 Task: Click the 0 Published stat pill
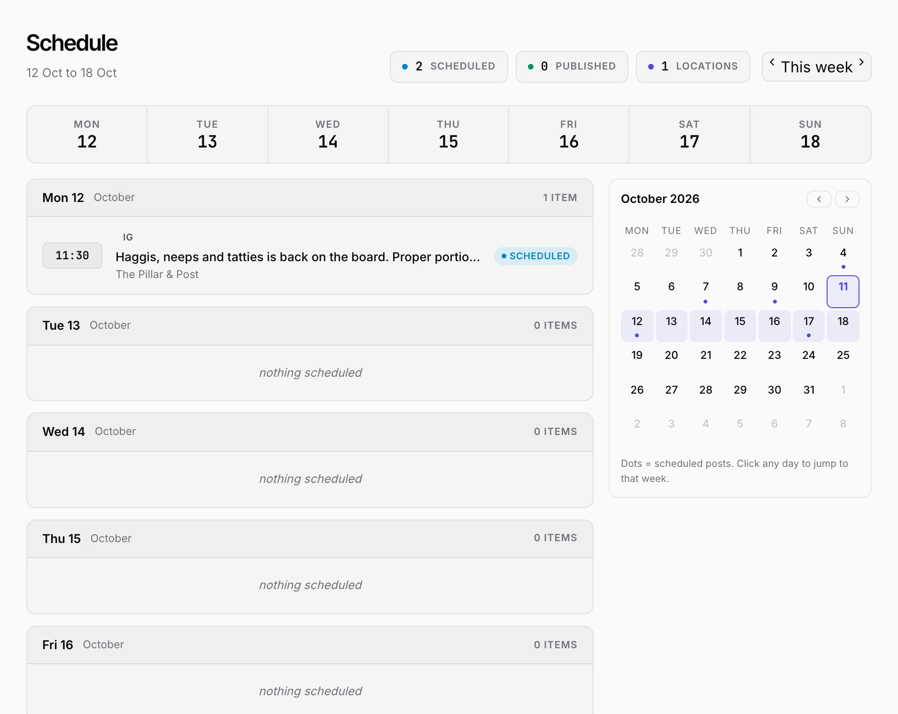click(x=572, y=67)
